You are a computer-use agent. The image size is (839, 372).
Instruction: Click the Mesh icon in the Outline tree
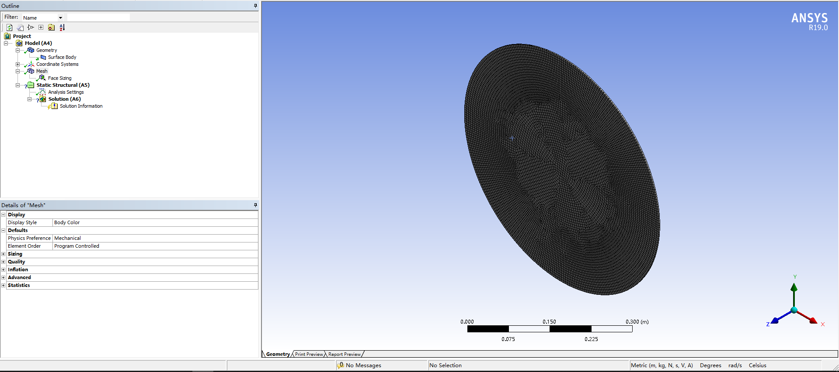[x=31, y=71]
